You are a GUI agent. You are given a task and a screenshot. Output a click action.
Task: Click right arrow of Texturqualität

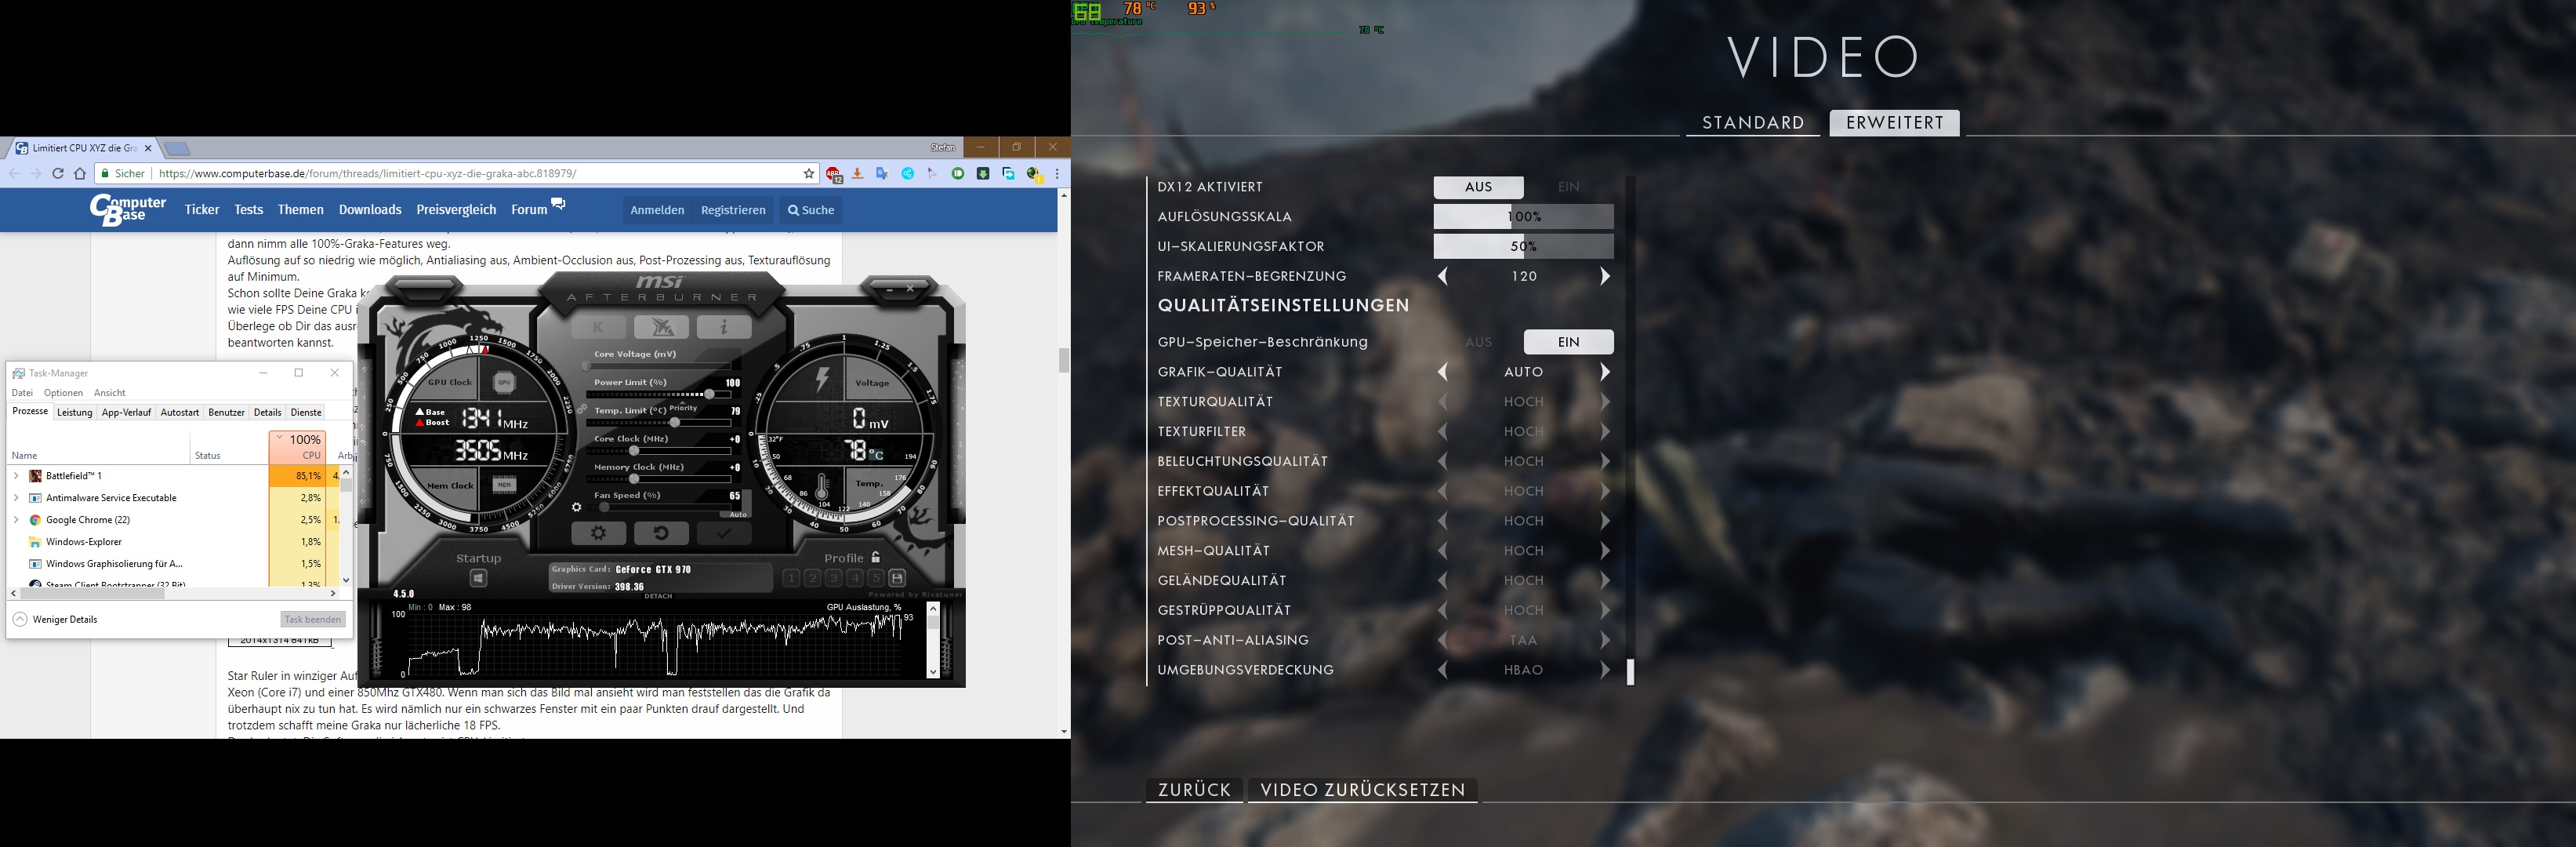coord(1605,402)
